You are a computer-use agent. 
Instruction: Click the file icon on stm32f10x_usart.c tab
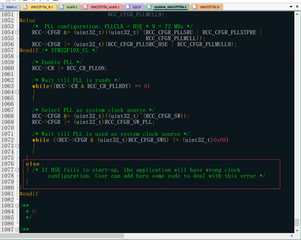86,7
